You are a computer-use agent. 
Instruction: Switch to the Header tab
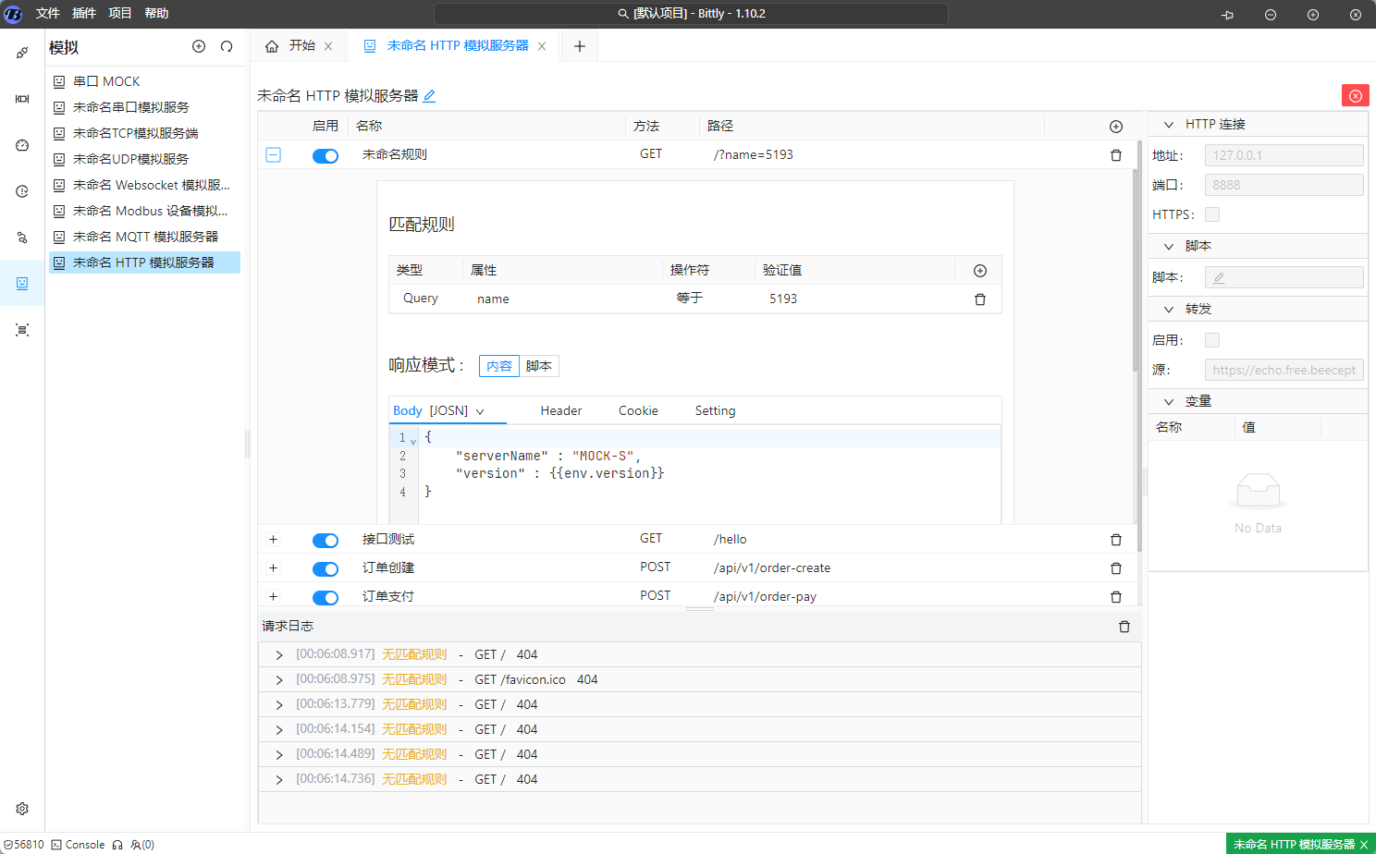560,411
